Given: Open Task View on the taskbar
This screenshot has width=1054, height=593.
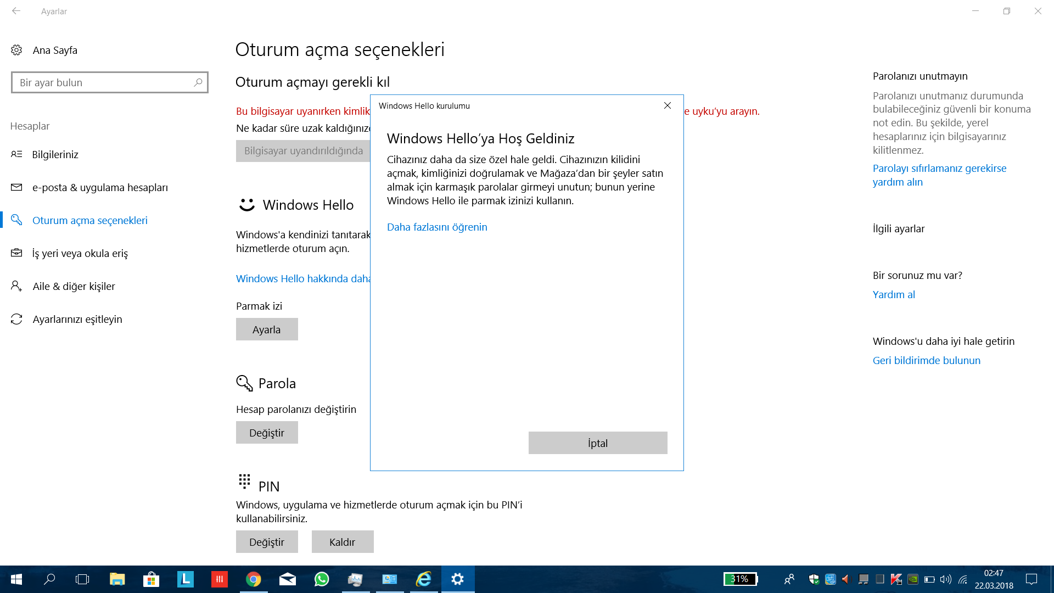Looking at the screenshot, I should click(x=82, y=579).
